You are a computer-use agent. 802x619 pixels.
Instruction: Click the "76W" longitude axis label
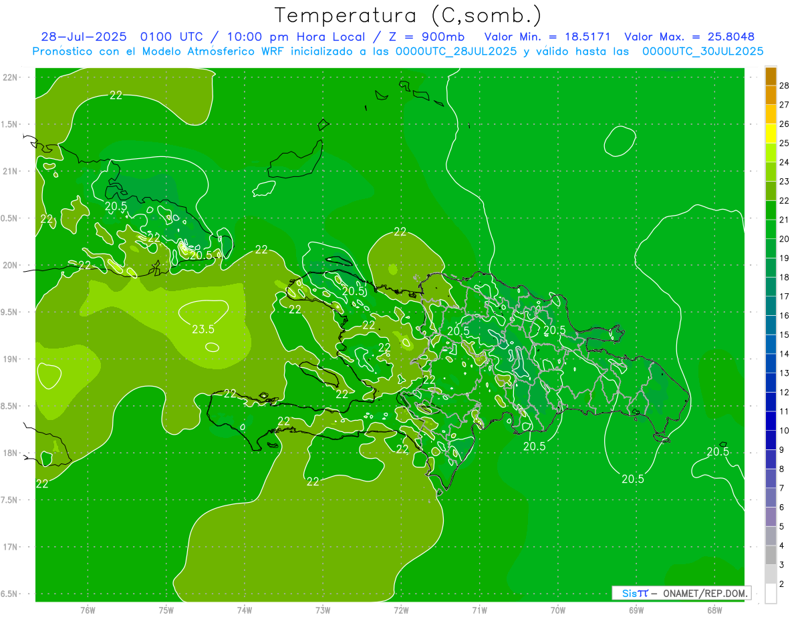pos(88,610)
